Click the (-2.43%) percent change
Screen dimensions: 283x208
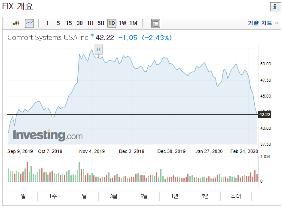click(x=157, y=37)
